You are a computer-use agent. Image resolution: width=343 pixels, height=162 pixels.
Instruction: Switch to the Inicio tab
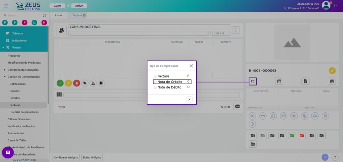[x=58, y=15]
